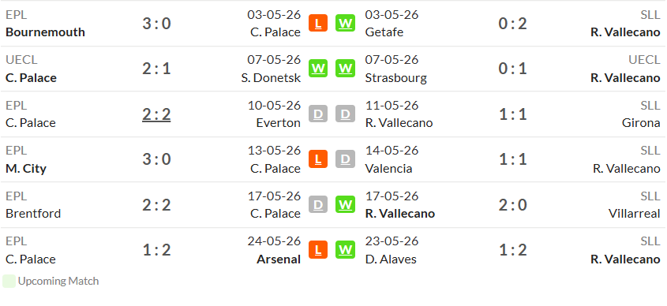Screen dimensions: 667x306
Task: Open the Arsenal team link
Action: point(279,259)
